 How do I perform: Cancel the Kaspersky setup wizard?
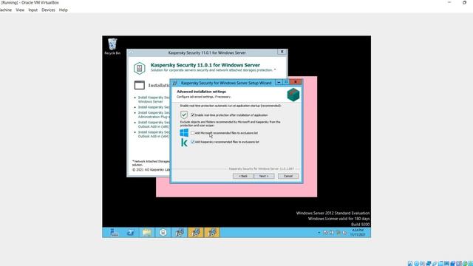288,176
